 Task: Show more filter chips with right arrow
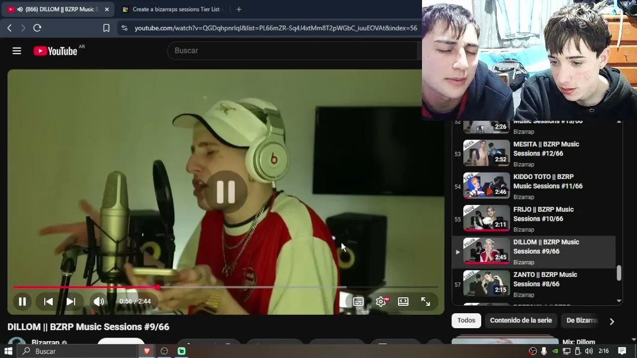pos(612,321)
